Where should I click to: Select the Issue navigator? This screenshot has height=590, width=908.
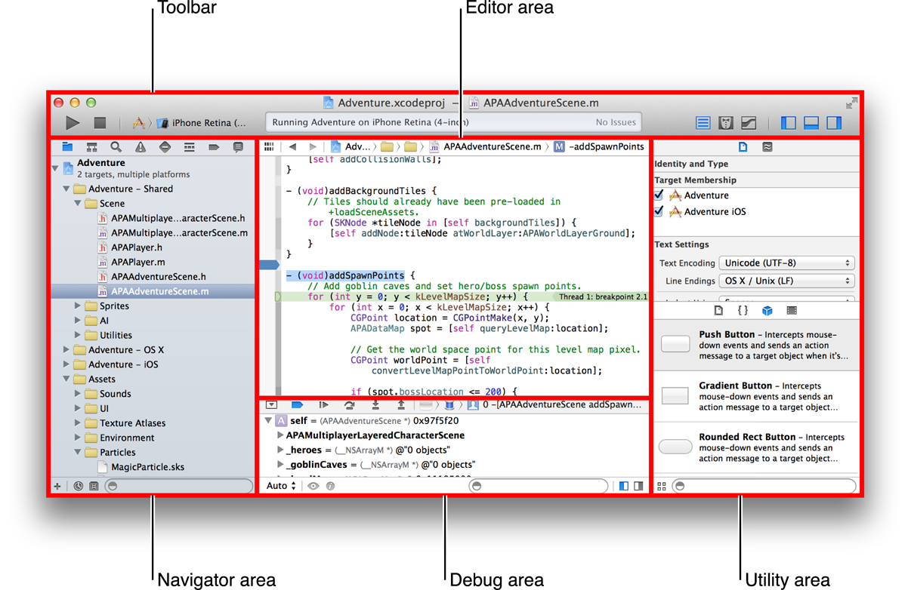coord(141,147)
